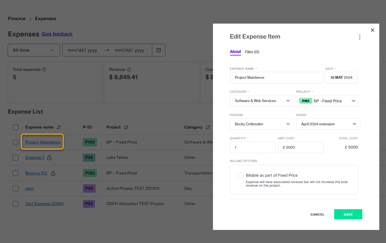Click the Revenue value $ 8,849.41

tap(123, 77)
